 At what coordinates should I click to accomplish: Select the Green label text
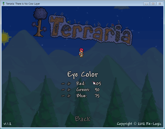click(x=83, y=90)
